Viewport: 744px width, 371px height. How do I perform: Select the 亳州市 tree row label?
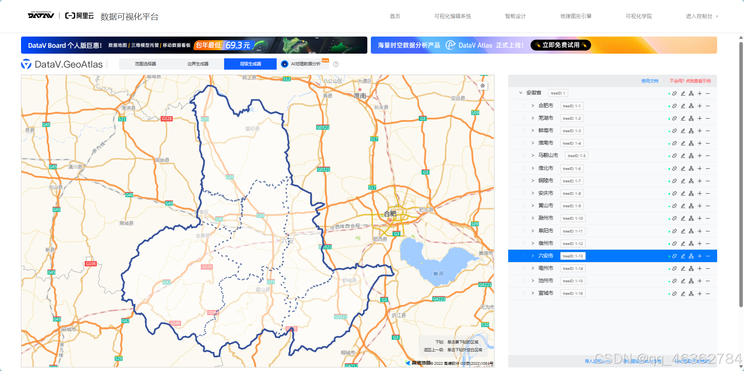pyautogui.click(x=546, y=268)
